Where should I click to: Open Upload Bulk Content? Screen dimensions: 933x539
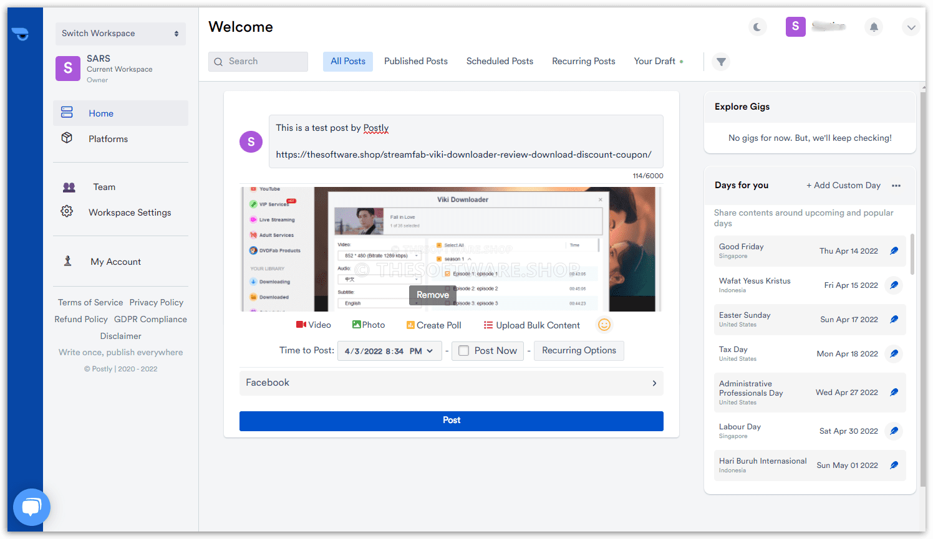[x=532, y=325]
